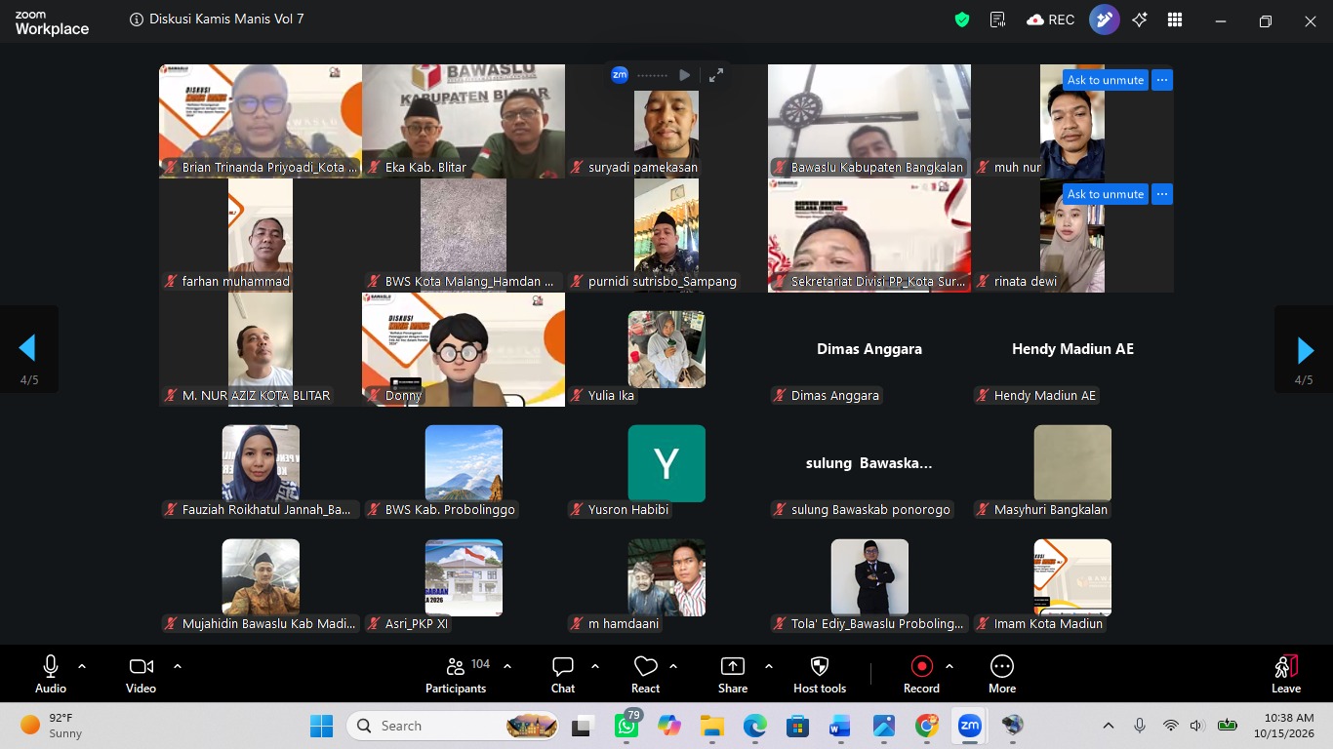Open the React heart menu
Viewport: 1333px width, 749px height.
click(x=645, y=675)
